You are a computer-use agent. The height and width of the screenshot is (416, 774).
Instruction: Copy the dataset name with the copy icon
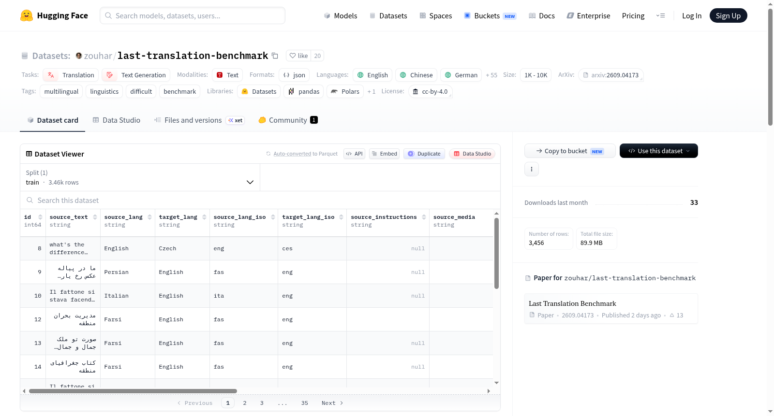[x=275, y=56]
